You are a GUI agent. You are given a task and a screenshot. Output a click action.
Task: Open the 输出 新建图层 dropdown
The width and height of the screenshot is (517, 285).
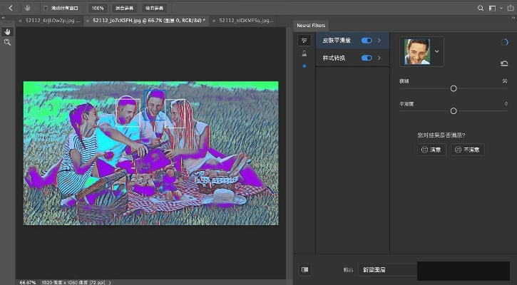click(387, 270)
